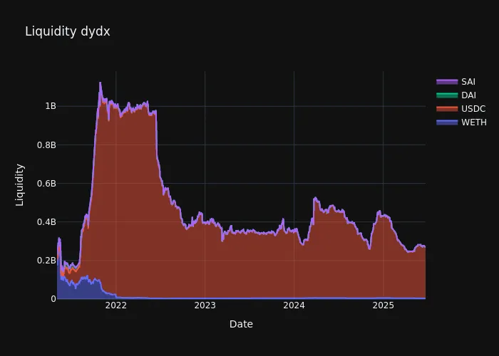Click the 0 y-axis tick label

coord(53,299)
